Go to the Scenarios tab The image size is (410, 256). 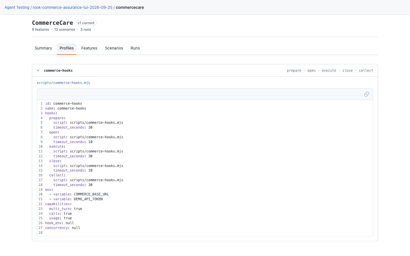(114, 48)
